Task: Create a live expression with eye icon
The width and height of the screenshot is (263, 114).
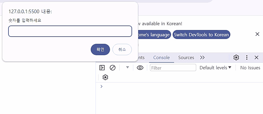Action: 140,68
